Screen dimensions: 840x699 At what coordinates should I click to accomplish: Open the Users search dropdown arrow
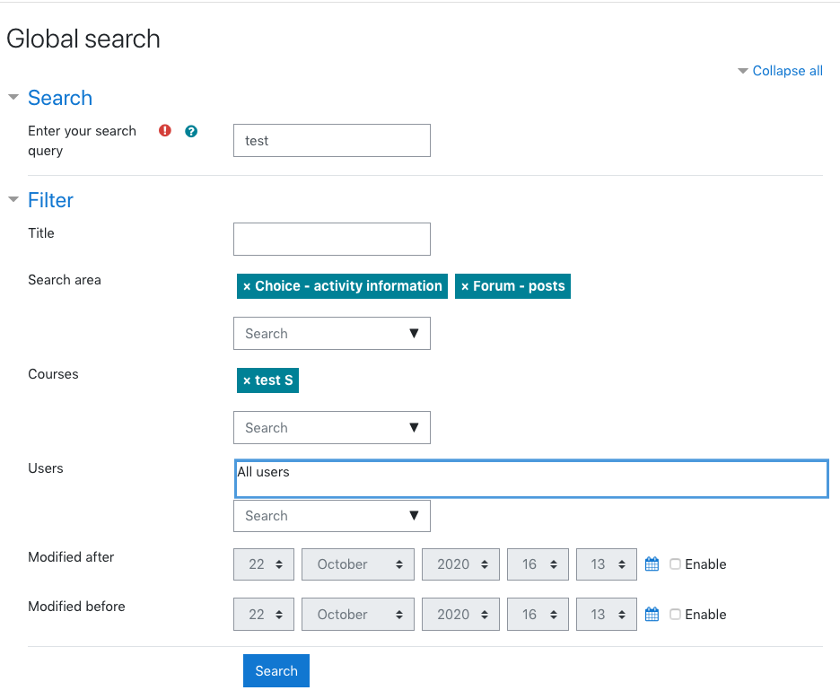pyautogui.click(x=414, y=515)
